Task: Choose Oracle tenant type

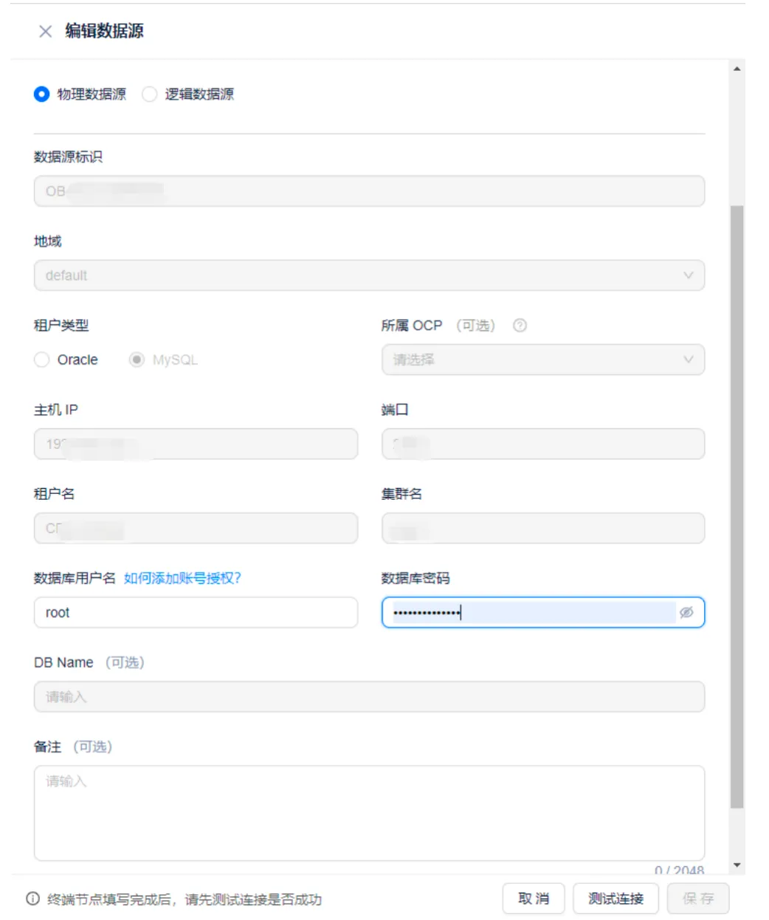Action: (42, 360)
